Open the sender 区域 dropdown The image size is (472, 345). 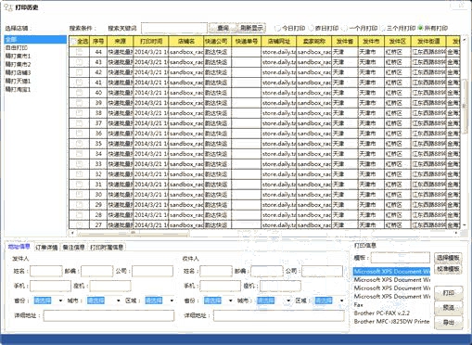click(172, 300)
